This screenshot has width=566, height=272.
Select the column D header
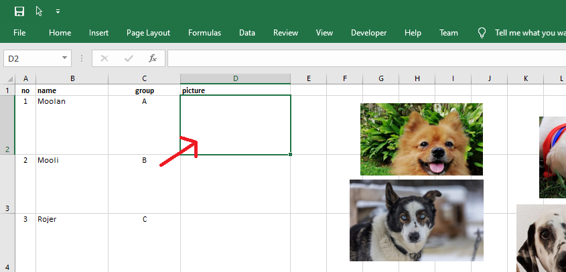pos(235,79)
